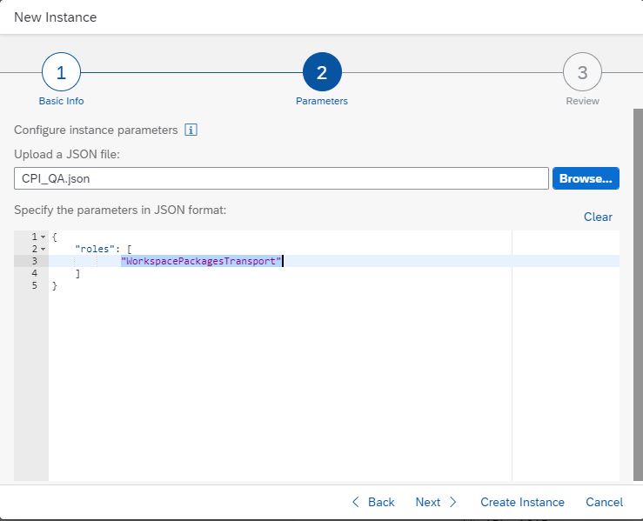The image size is (643, 521).
Task: Click the "WorkspacePackagesTransport" string in editor
Action: pyautogui.click(x=201, y=261)
